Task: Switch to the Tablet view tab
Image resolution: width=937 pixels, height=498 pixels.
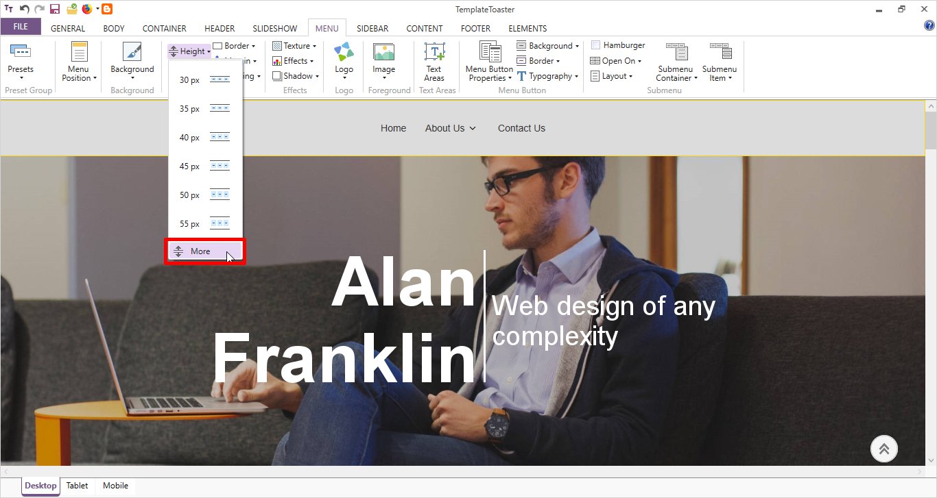Action: click(x=77, y=486)
